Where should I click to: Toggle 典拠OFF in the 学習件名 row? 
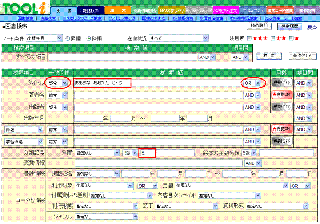click(x=282, y=141)
